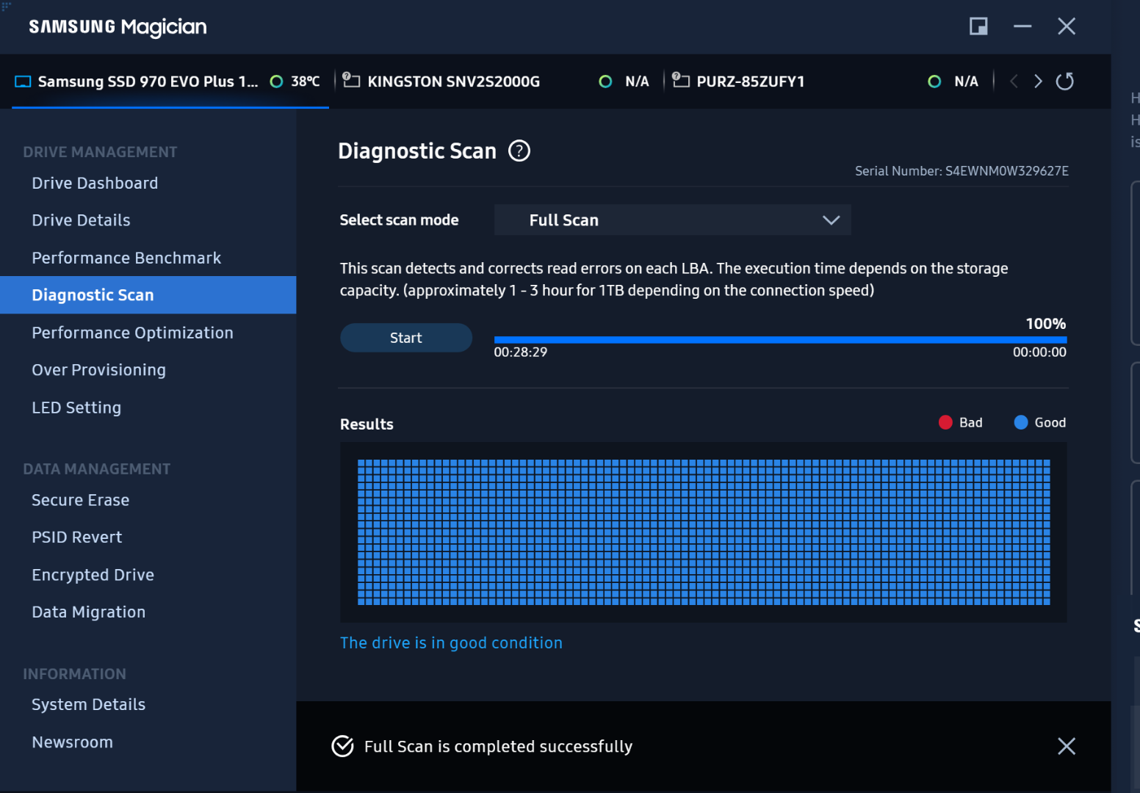This screenshot has width=1140, height=793.
Task: Switch to mini mode window icon
Action: coord(978,26)
